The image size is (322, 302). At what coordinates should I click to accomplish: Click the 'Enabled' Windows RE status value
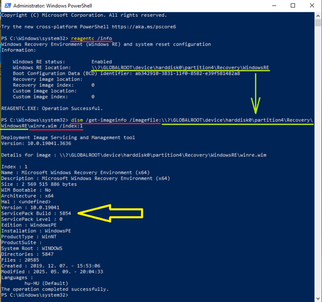102,62
